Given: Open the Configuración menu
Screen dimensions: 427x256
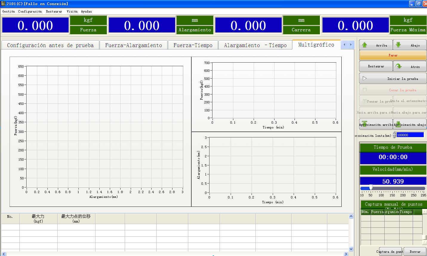Looking at the screenshot, I should [30, 11].
